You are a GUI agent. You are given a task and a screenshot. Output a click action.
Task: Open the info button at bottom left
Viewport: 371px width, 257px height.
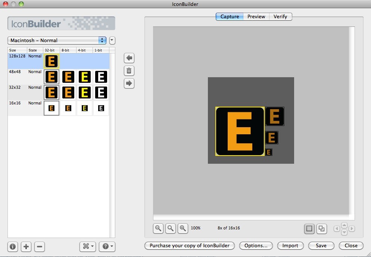(13, 247)
